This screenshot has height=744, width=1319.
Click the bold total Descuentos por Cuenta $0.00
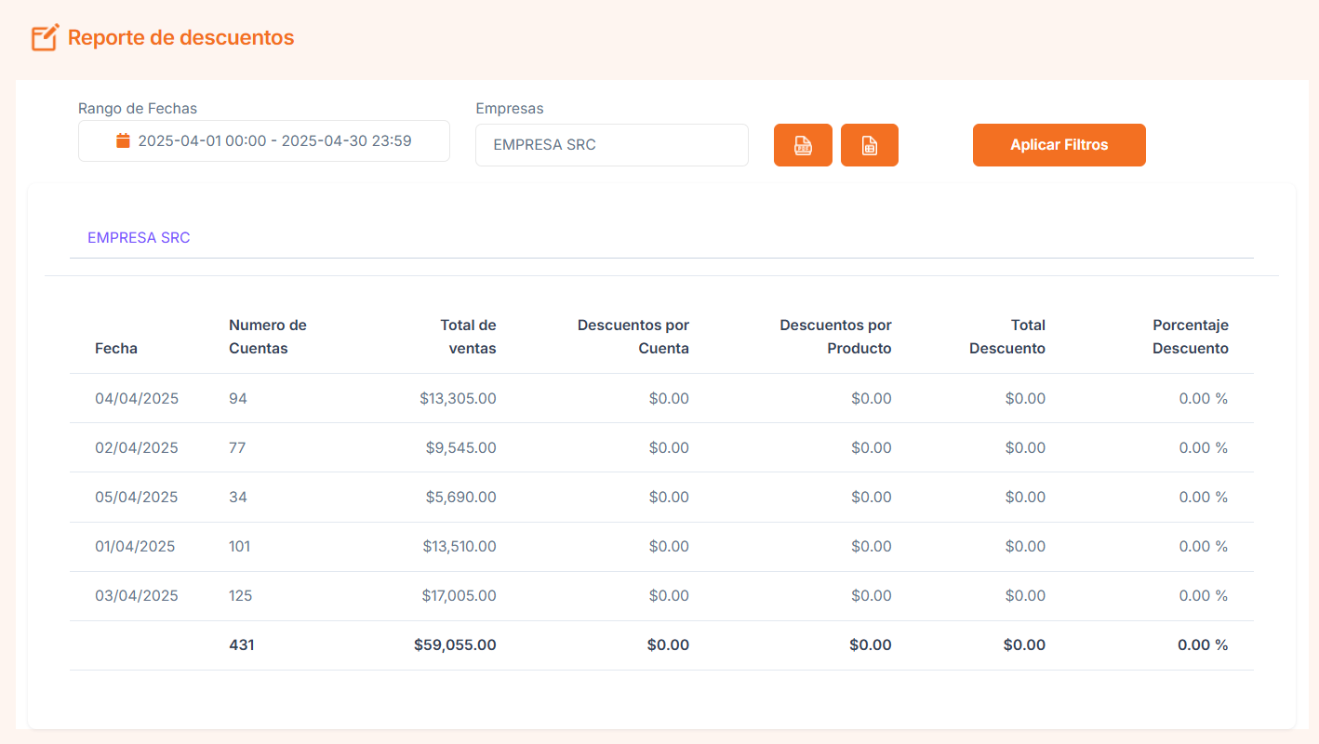(668, 644)
